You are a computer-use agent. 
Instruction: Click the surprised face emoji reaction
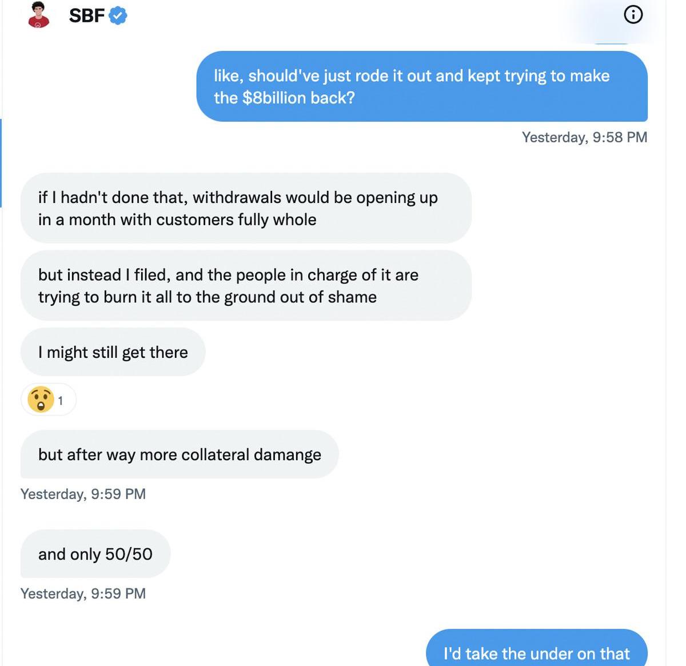coord(41,399)
